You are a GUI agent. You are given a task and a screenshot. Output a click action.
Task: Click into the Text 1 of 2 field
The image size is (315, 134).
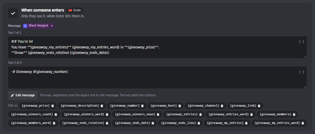pyautogui.click(x=157, y=47)
